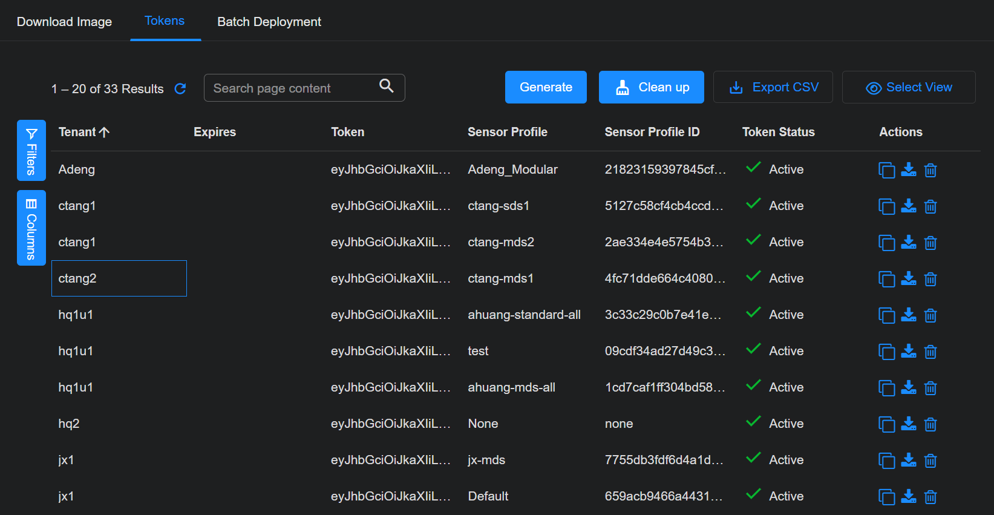Copy token for ctang2 tenant
Screen dimensions: 994x515
point(886,279)
